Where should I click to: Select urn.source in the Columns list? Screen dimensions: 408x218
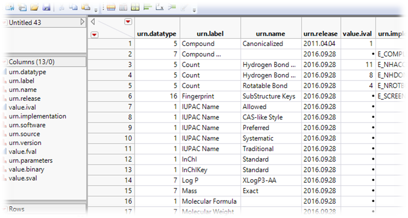[24, 134]
